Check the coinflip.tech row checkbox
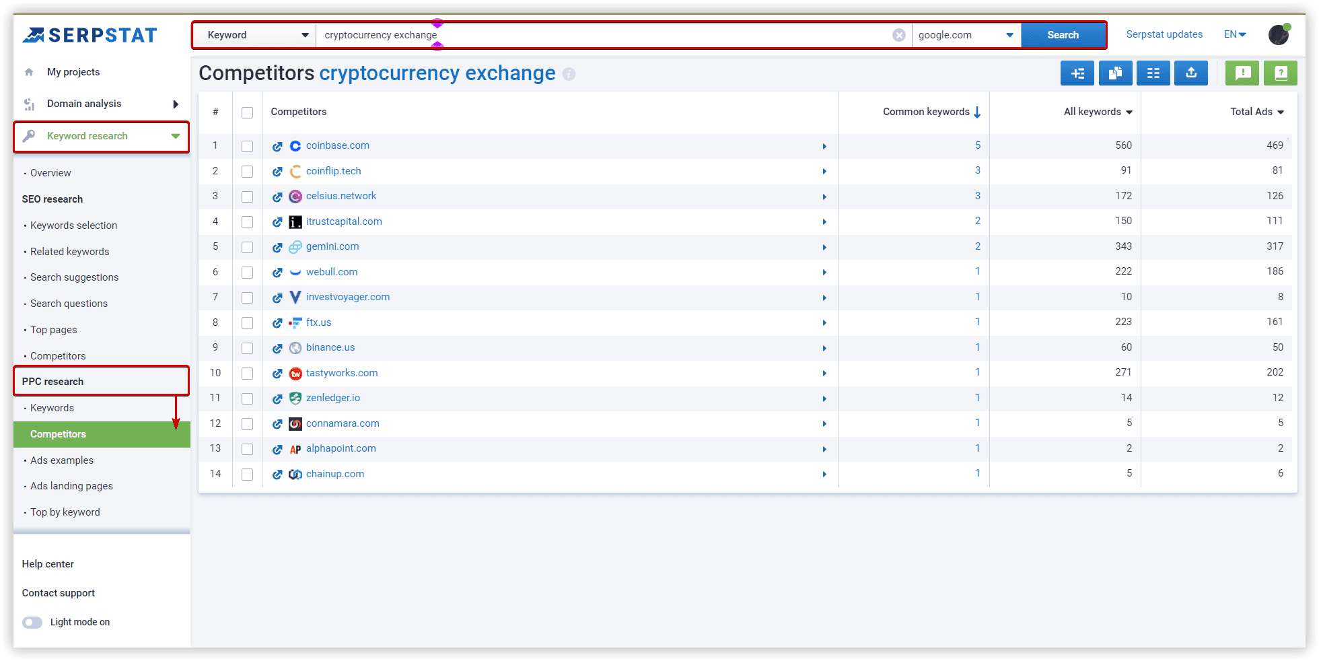This screenshot has height=661, width=1319. tap(248, 172)
